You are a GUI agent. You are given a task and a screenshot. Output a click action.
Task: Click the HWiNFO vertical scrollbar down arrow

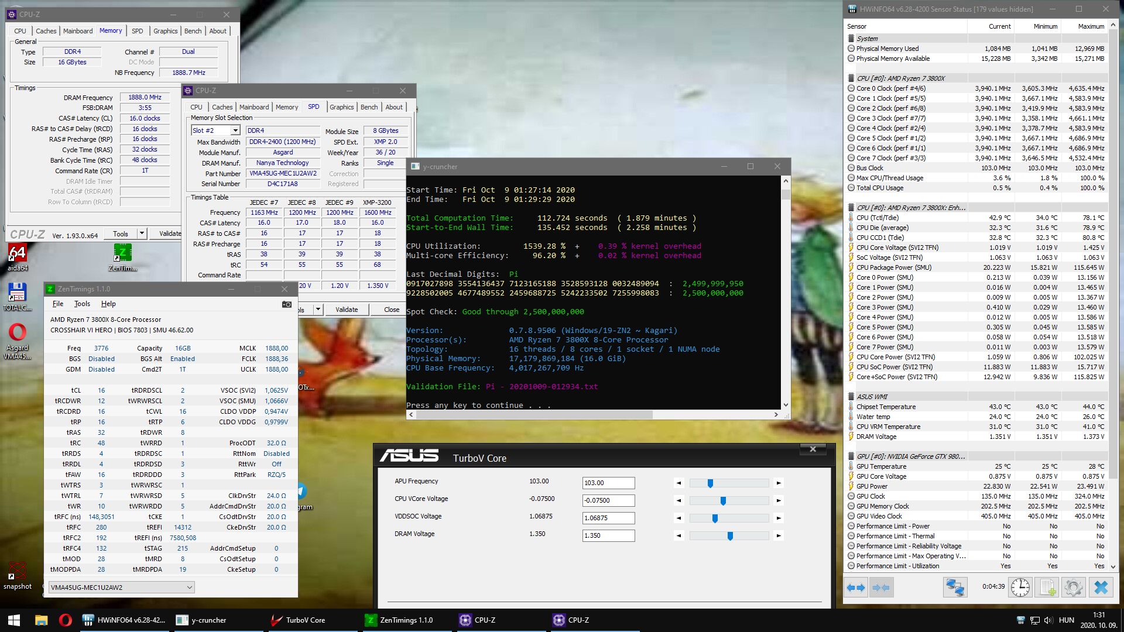1113,566
